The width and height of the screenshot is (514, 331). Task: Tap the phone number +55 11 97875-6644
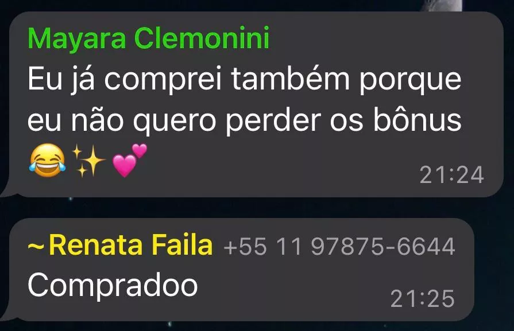[339, 246]
